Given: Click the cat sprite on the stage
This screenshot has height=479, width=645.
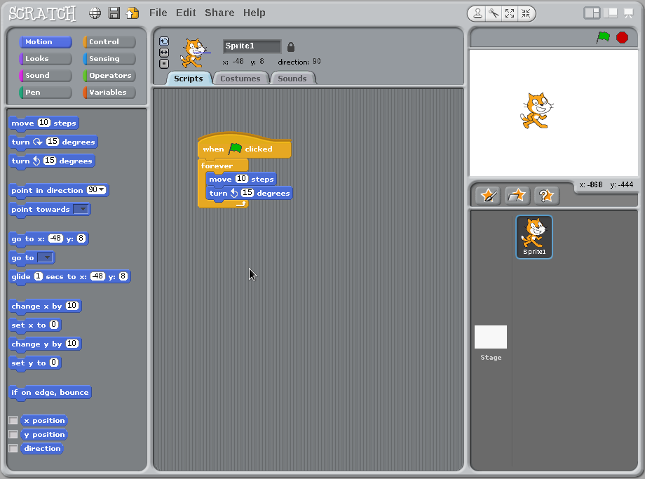Looking at the screenshot, I should [536, 110].
